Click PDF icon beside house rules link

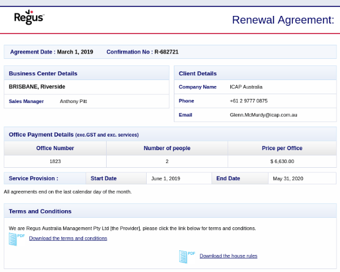point(187,257)
